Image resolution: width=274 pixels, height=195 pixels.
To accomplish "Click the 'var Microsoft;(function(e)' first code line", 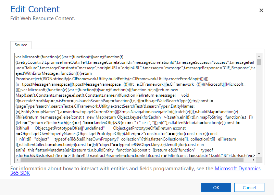I will pos(70,57).
